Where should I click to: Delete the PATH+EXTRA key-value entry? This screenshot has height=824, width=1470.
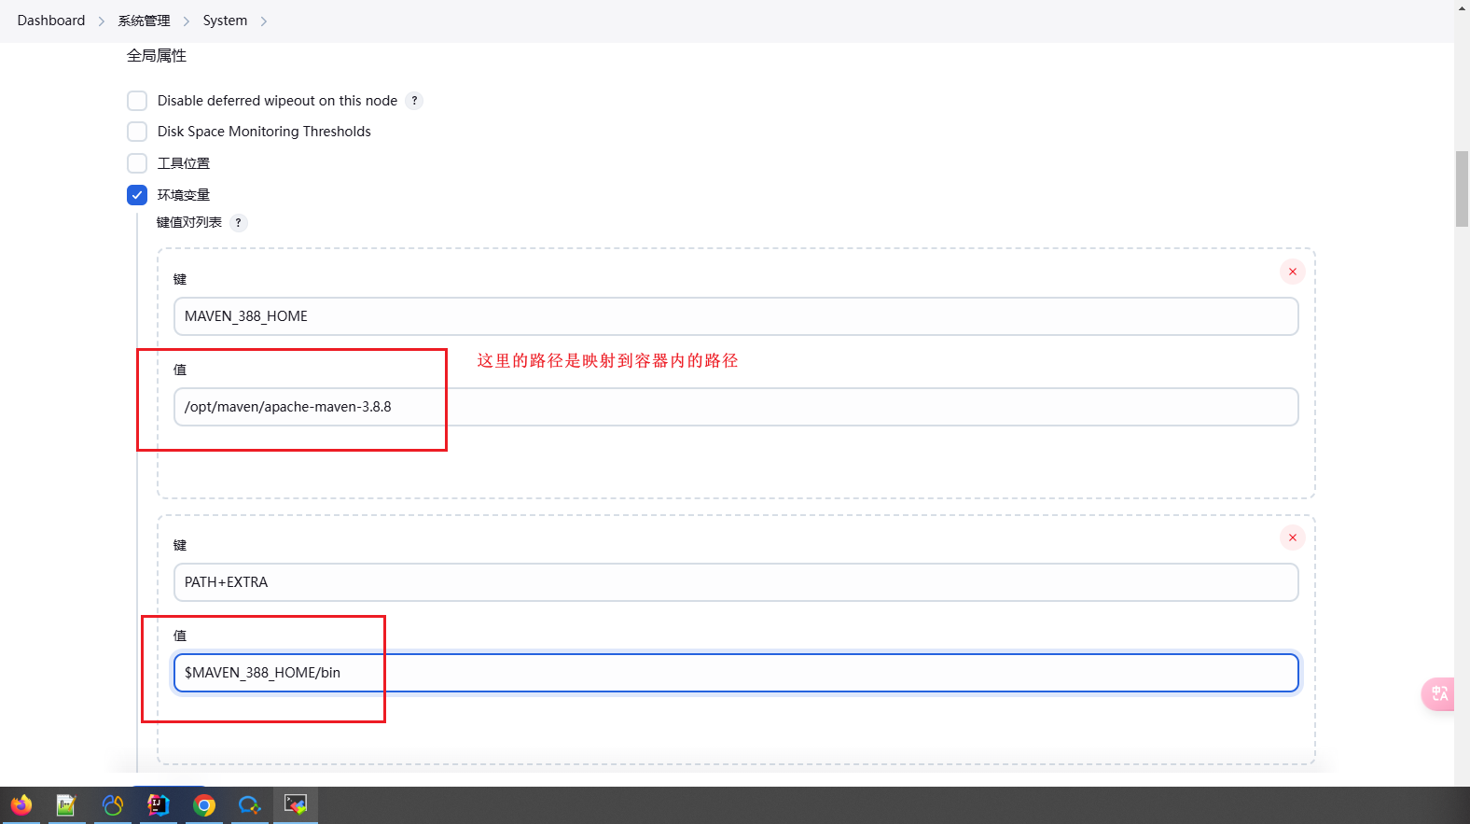coord(1292,538)
